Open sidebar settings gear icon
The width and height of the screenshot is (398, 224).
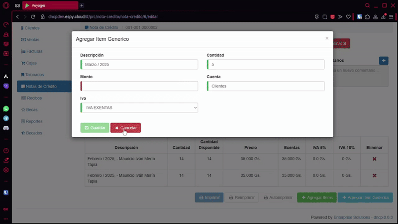6,170
